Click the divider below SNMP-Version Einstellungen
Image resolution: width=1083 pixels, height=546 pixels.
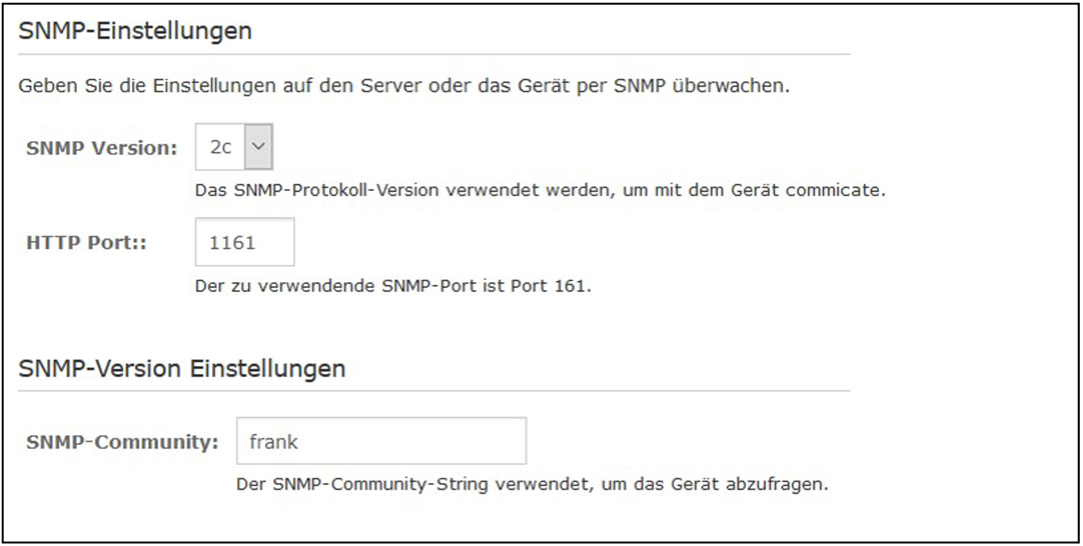pos(433,391)
